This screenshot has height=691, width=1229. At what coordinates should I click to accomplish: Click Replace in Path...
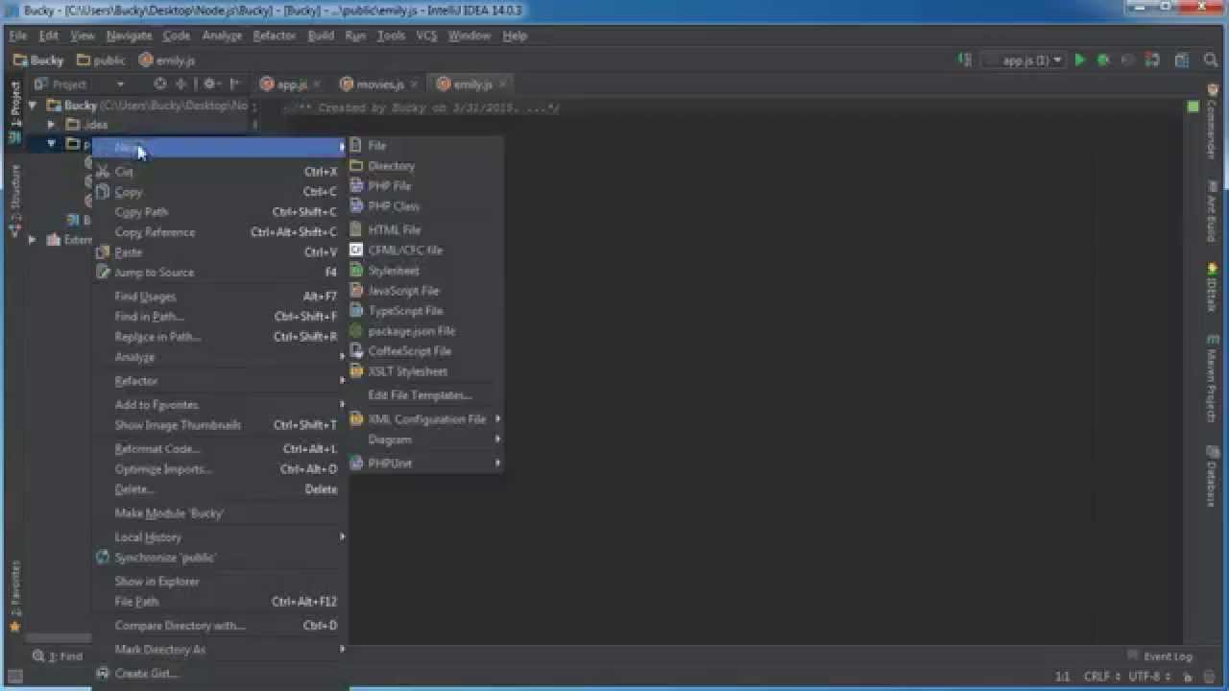219,337
